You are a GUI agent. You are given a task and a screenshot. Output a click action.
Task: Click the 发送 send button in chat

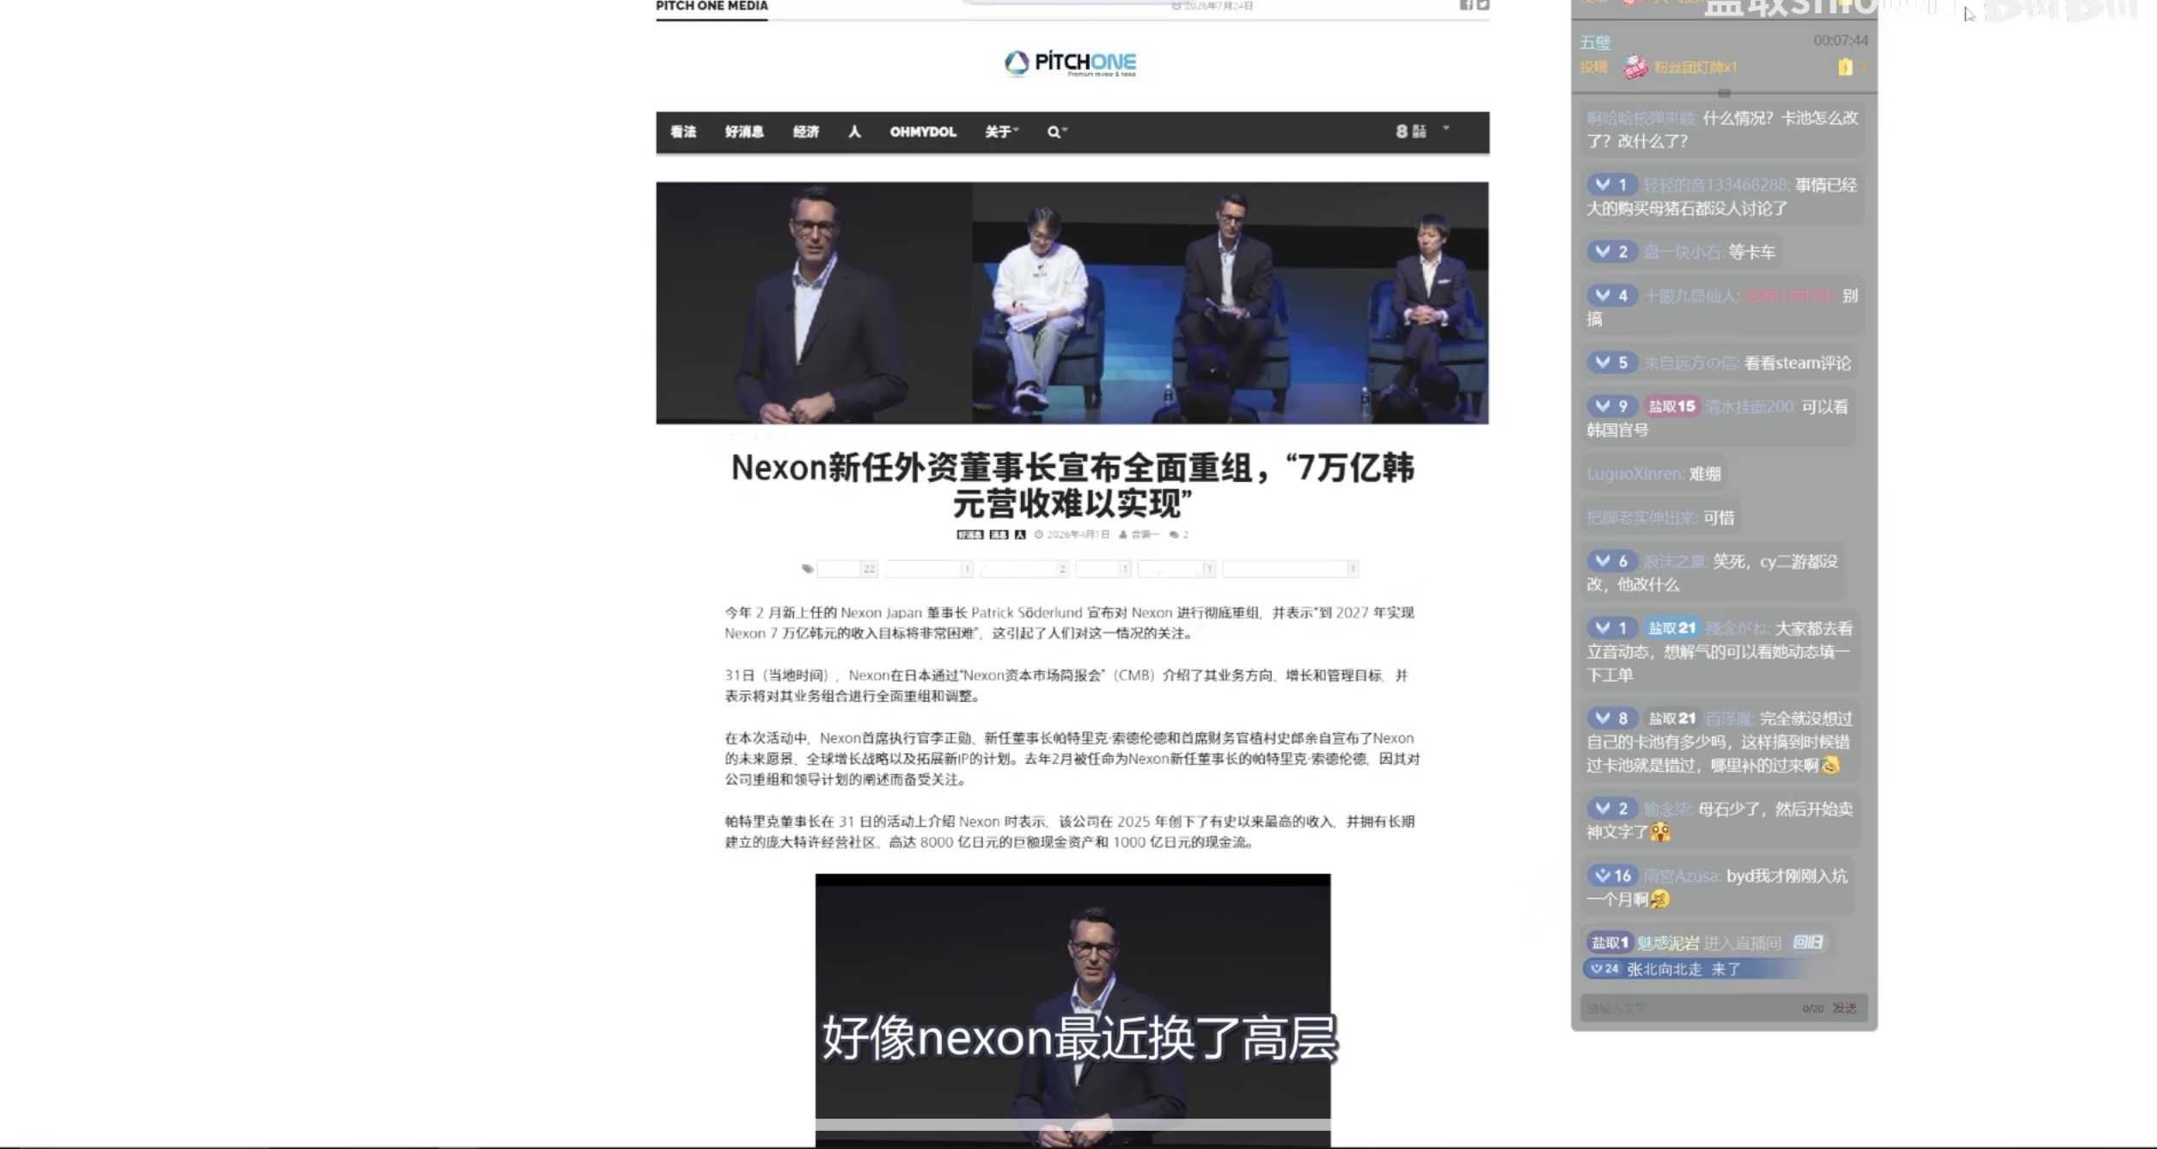[1844, 1007]
